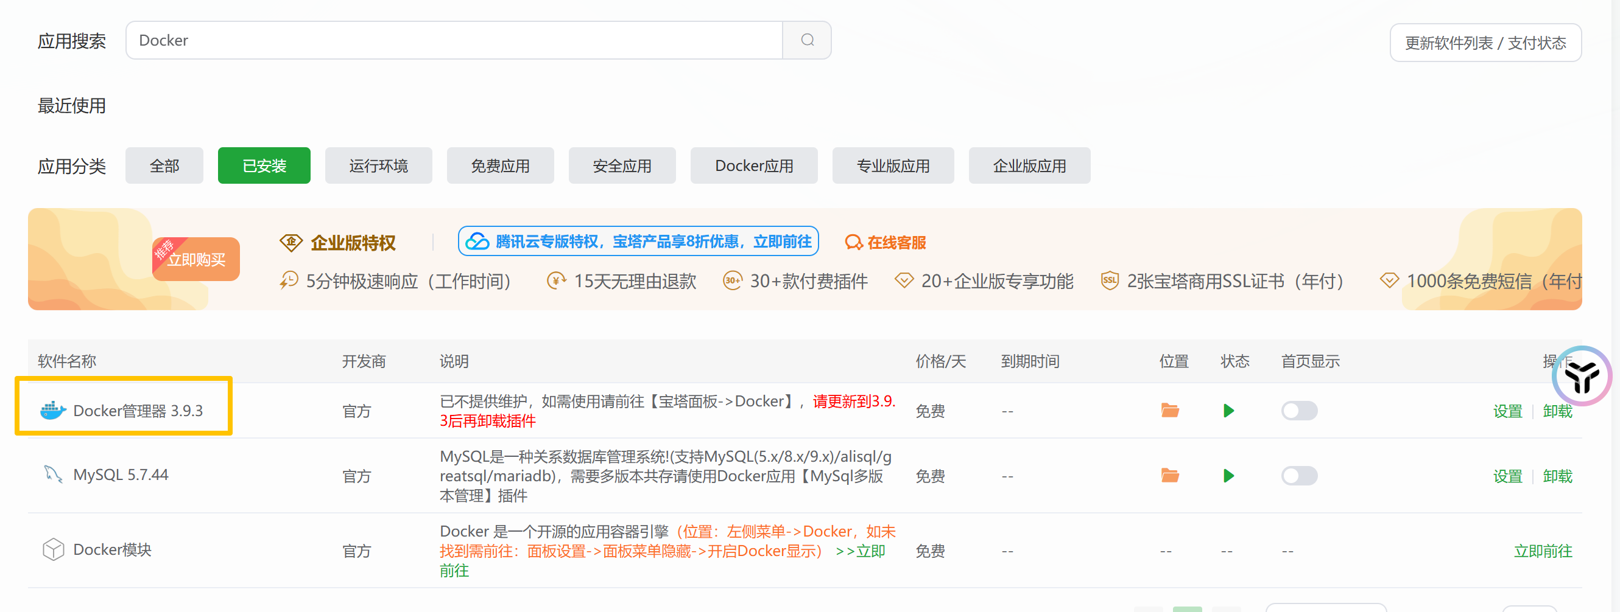Click 到期时间 column header

click(x=1030, y=361)
